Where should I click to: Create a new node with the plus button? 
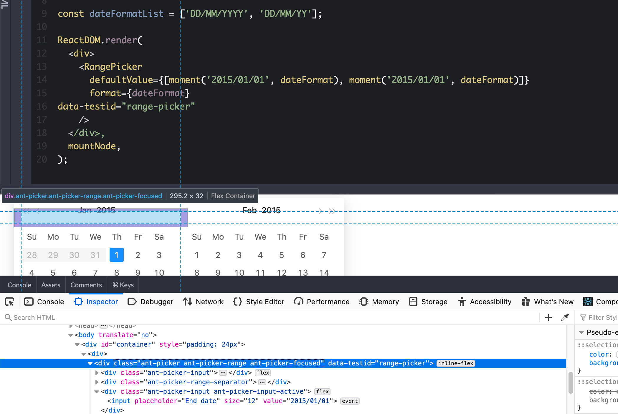[548, 317]
